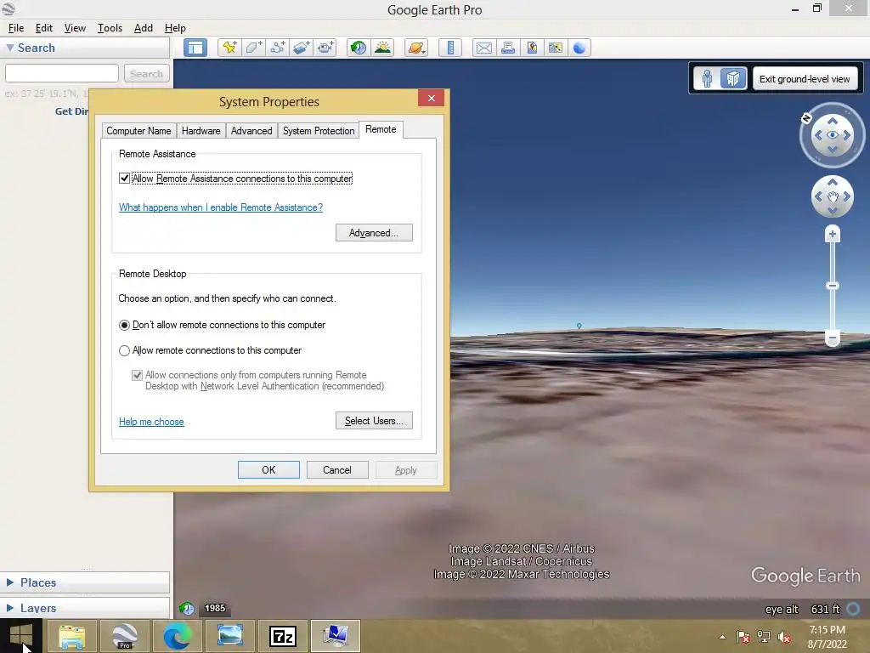Screen dimensions: 870x653
Task: View in Google Maps toolbar icon
Action: [556, 48]
